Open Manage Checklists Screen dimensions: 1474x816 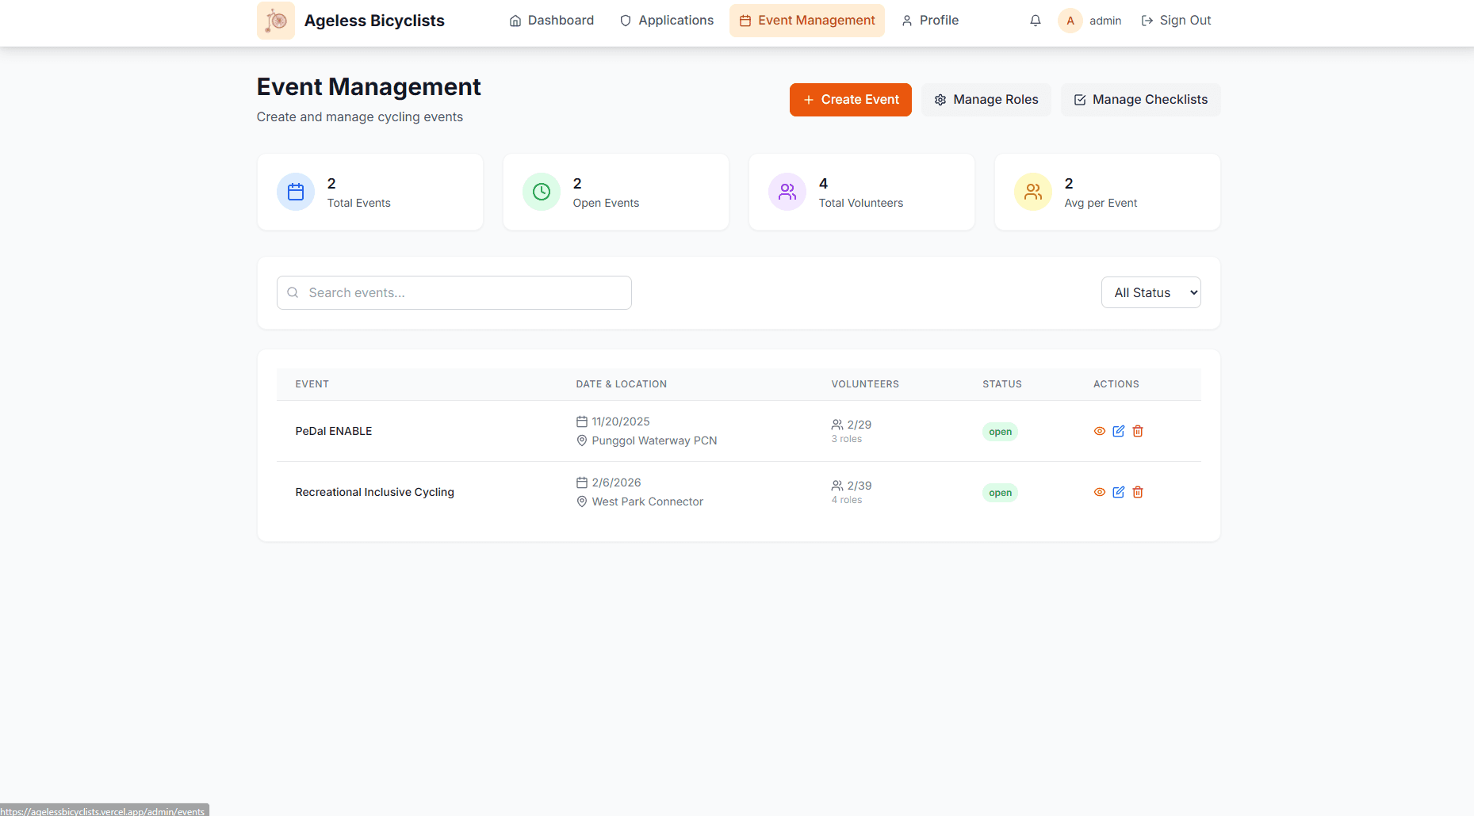[x=1141, y=100]
